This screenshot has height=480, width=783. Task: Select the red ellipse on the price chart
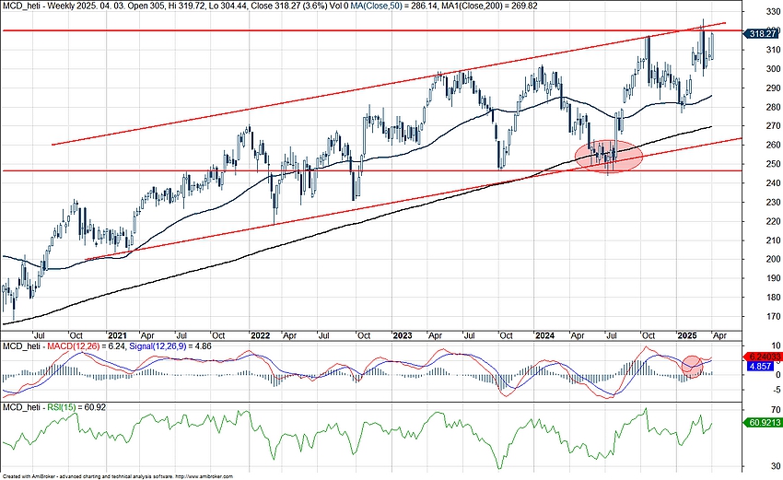(608, 156)
